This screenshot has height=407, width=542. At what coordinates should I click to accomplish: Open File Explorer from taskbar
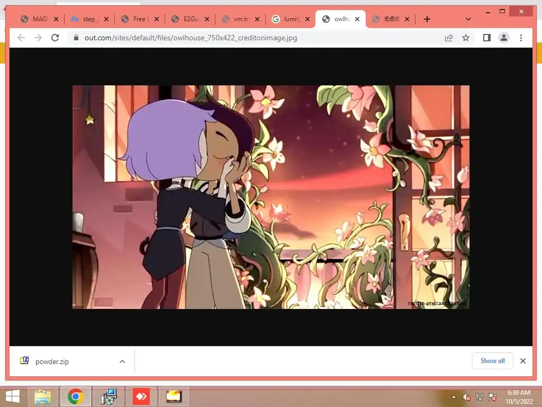(43, 396)
